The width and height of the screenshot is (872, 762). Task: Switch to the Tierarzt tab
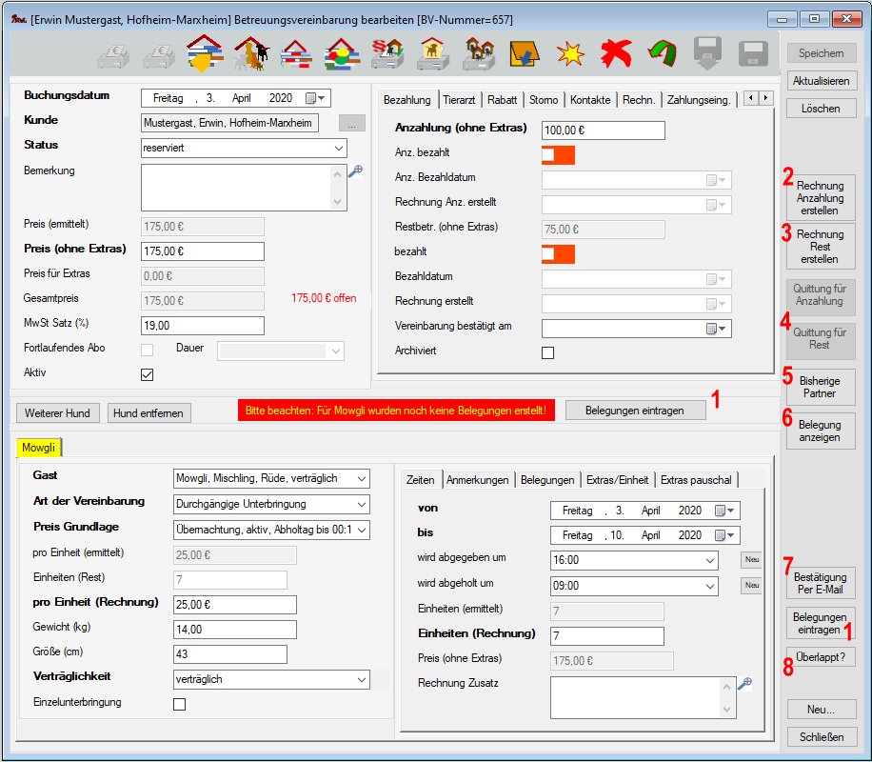click(459, 100)
